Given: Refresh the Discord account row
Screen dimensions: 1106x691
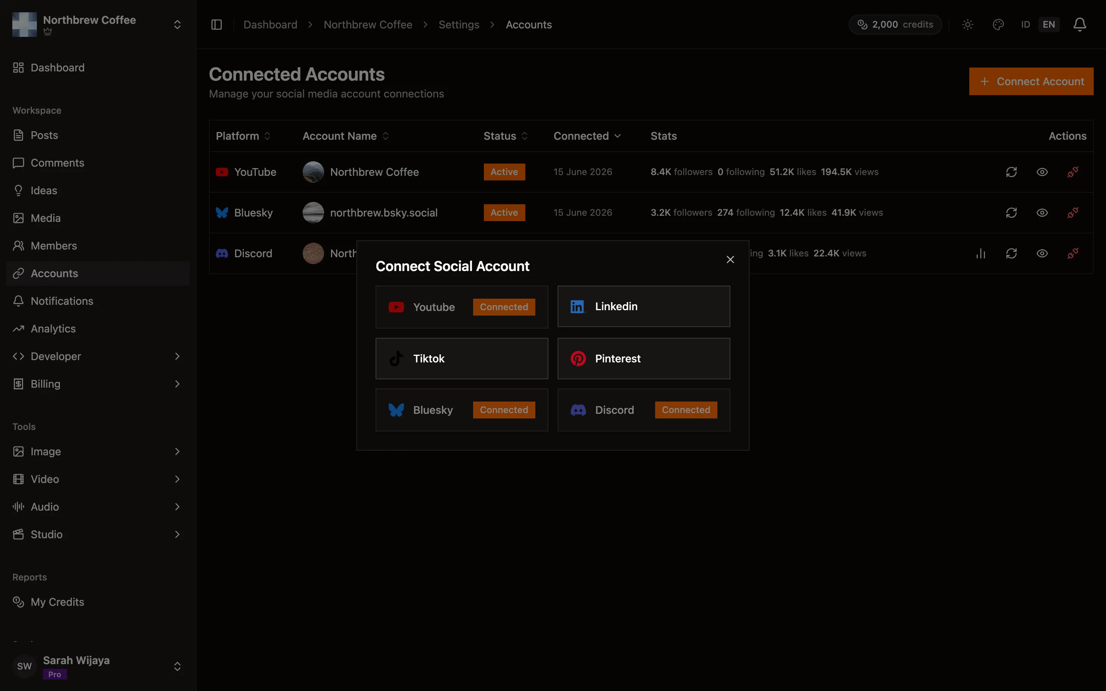Looking at the screenshot, I should 1012,253.
